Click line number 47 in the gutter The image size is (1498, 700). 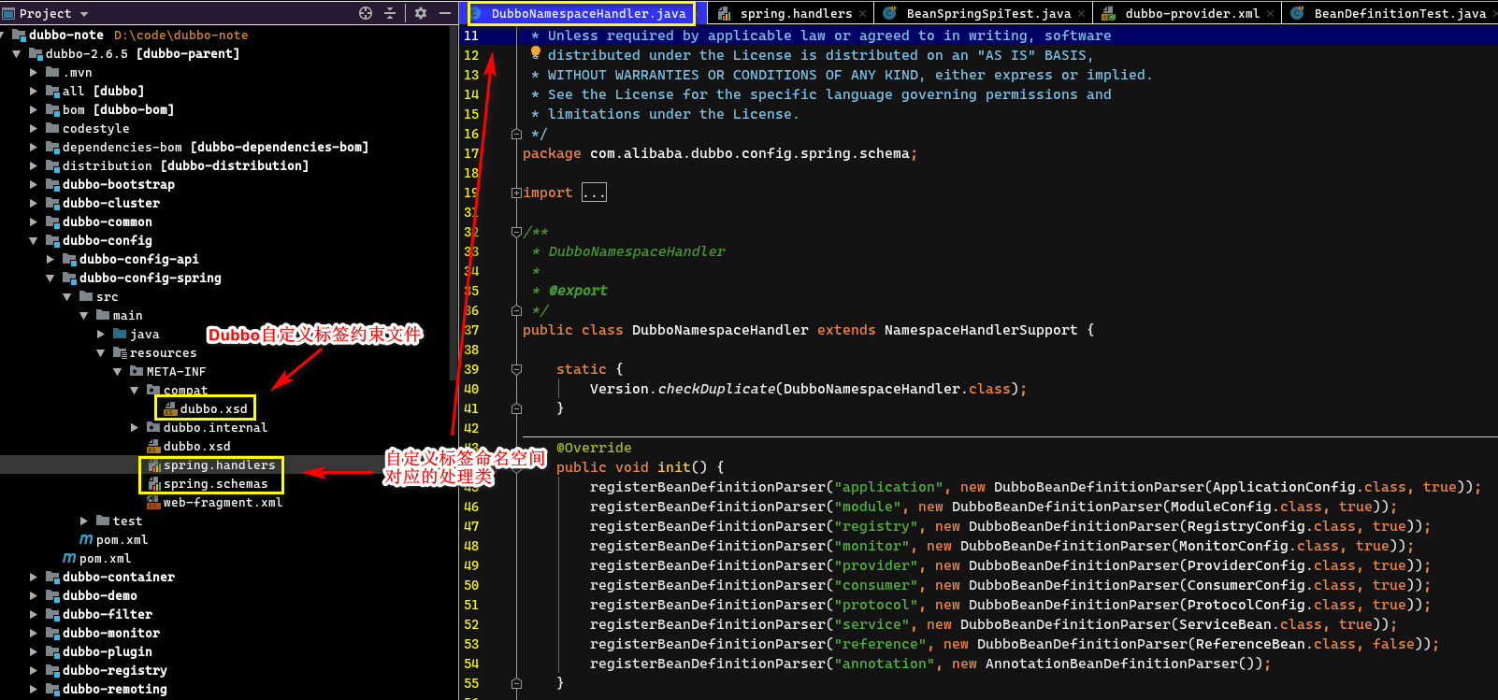471,526
